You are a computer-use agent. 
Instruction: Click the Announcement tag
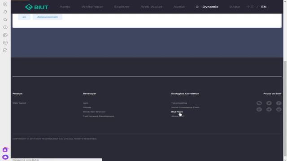point(48,17)
